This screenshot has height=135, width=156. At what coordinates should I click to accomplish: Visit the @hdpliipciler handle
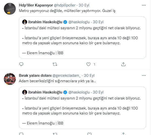[66, 5]
